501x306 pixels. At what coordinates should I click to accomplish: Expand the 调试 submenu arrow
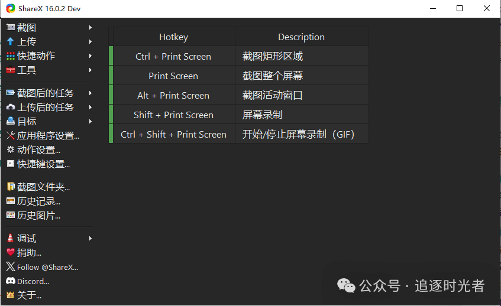tap(90, 238)
